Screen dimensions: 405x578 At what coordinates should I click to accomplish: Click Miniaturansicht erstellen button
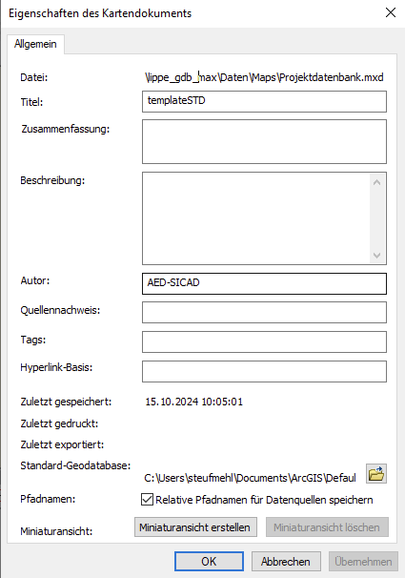pyautogui.click(x=195, y=527)
